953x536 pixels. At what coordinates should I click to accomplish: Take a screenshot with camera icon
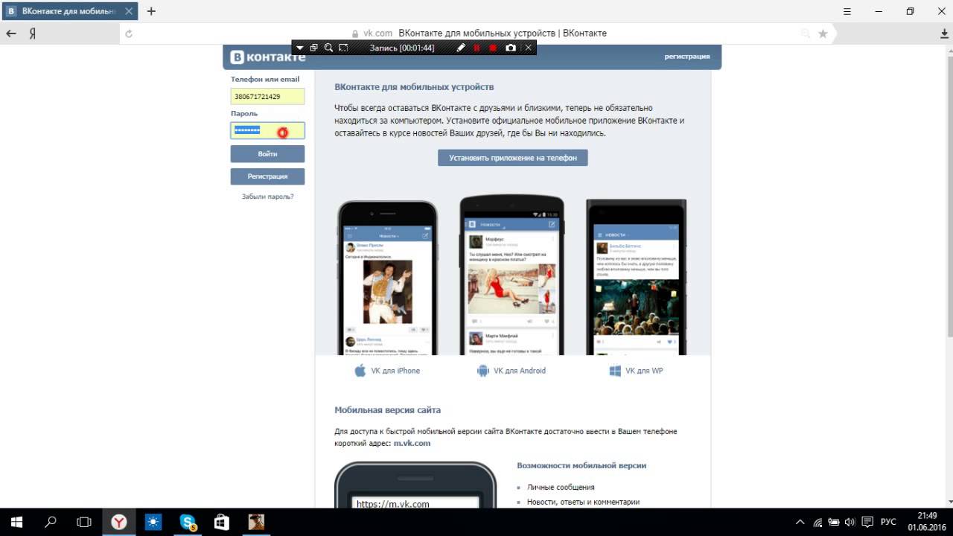click(x=511, y=48)
